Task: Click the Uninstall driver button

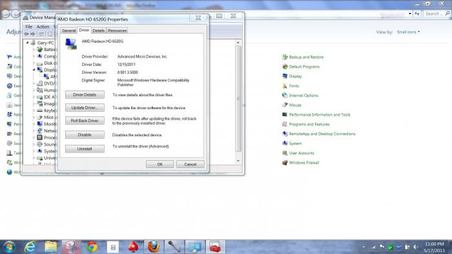Action: [x=85, y=149]
